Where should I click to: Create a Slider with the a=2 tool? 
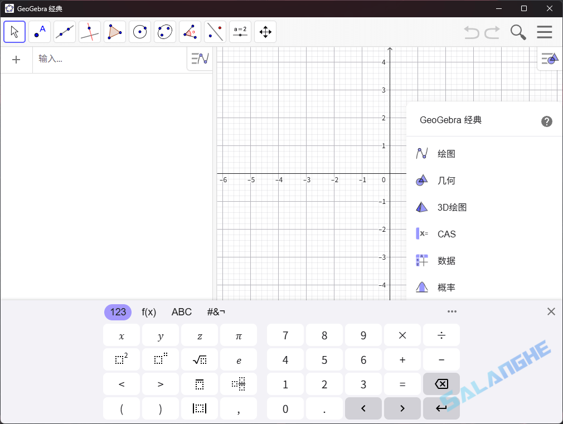point(240,32)
